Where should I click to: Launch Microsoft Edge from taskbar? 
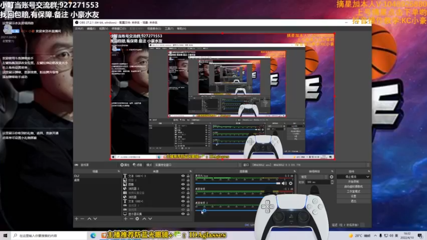(x=93, y=235)
